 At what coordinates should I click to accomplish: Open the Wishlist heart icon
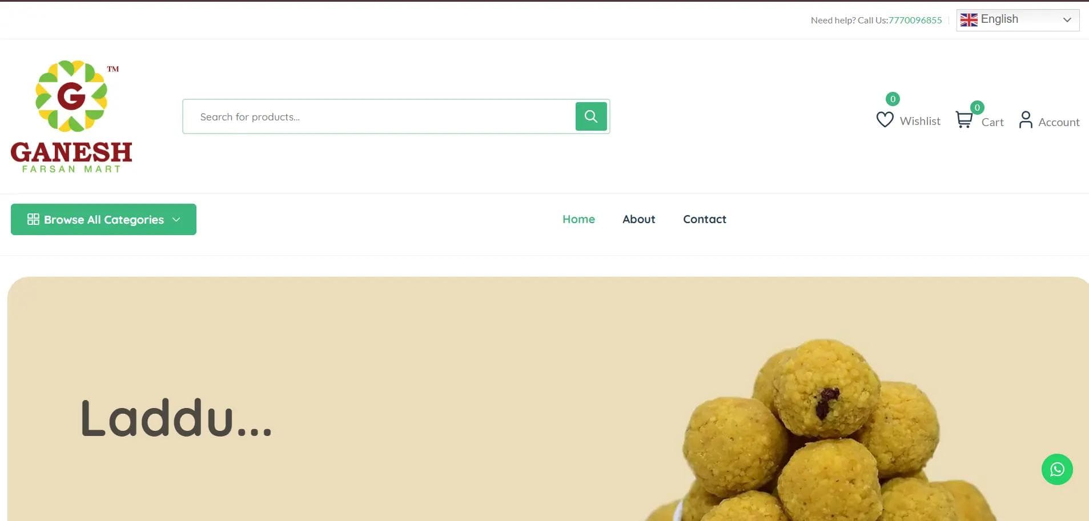click(x=885, y=119)
